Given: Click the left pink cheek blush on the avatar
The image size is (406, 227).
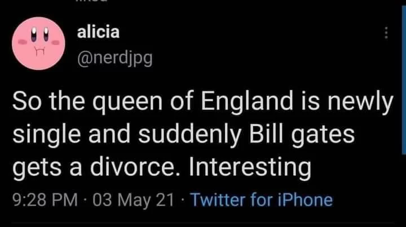Looking at the screenshot, I should pyautogui.click(x=22, y=42).
